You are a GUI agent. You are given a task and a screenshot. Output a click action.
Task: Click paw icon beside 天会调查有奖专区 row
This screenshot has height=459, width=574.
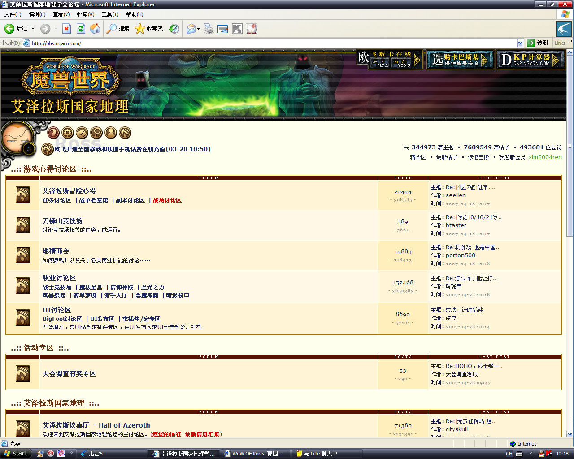pos(23,373)
